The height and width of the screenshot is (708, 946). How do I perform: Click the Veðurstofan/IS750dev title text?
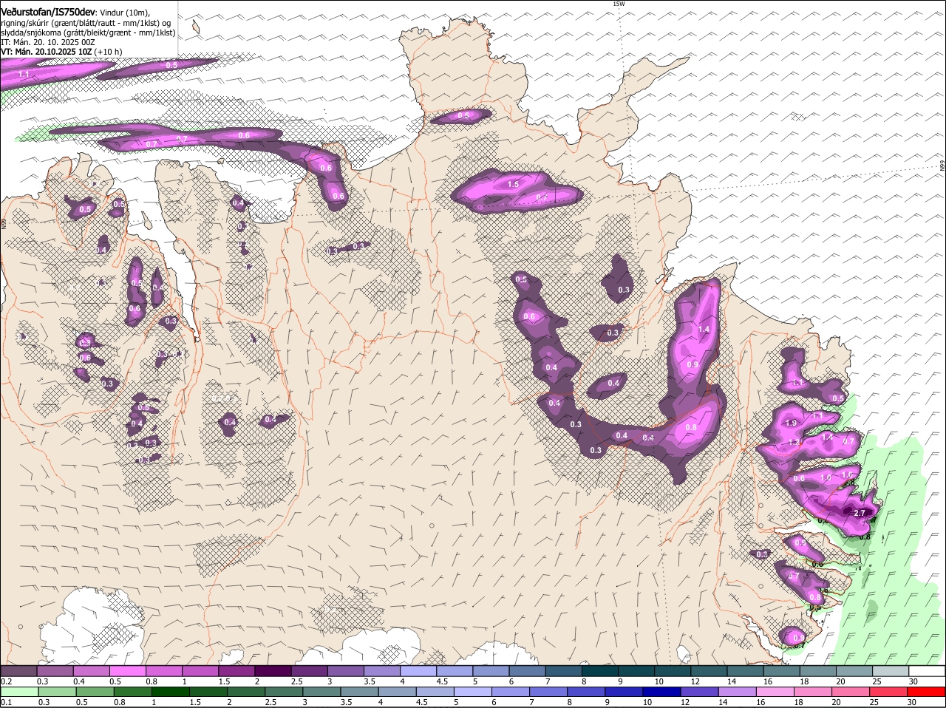[x=47, y=13]
